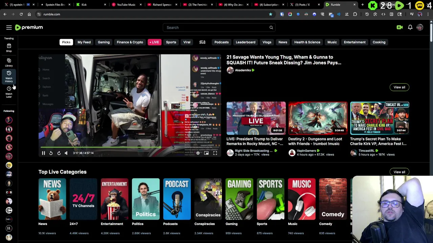Viewport: 433px width, 243px height.
Task: Select the My Feed tab
Action: [x=84, y=42]
